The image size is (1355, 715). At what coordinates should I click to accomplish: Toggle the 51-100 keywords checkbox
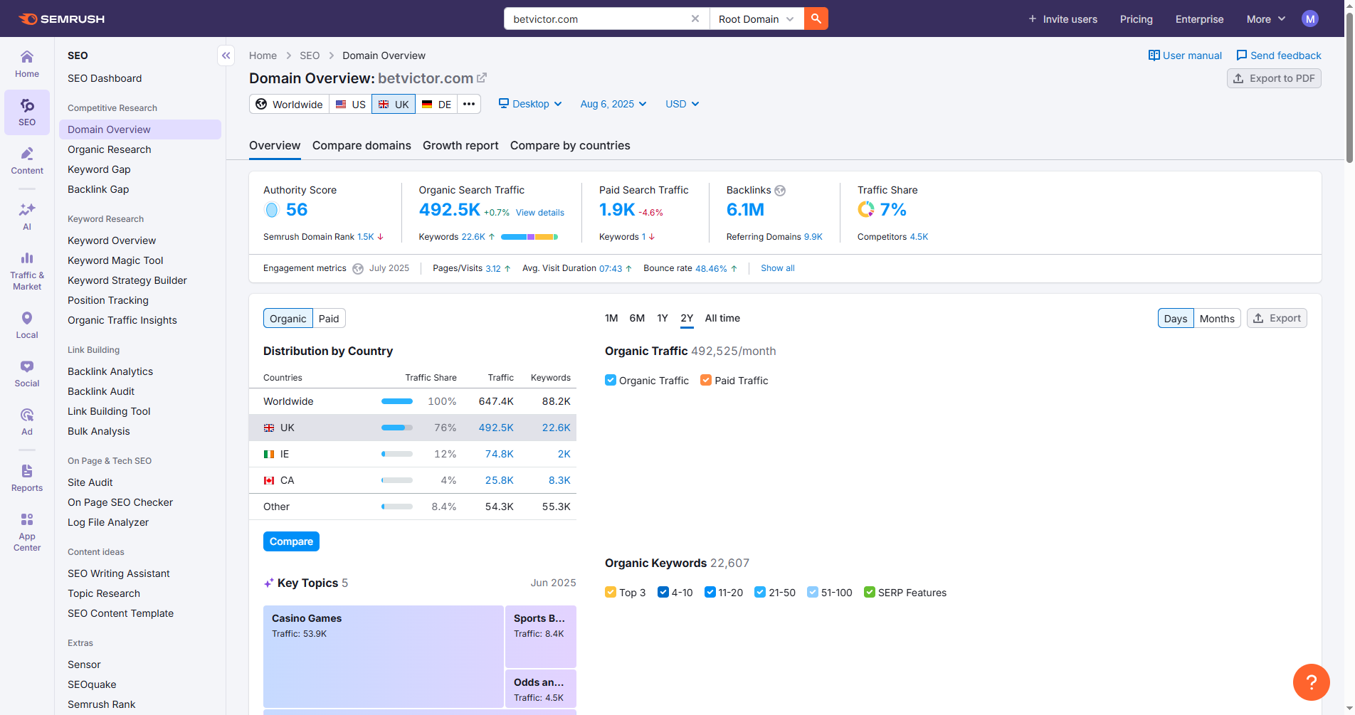coord(813,592)
